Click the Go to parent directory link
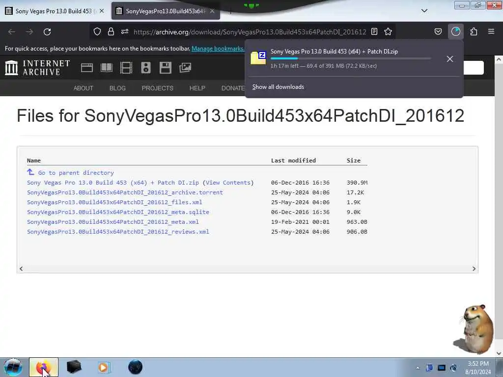 (x=76, y=173)
